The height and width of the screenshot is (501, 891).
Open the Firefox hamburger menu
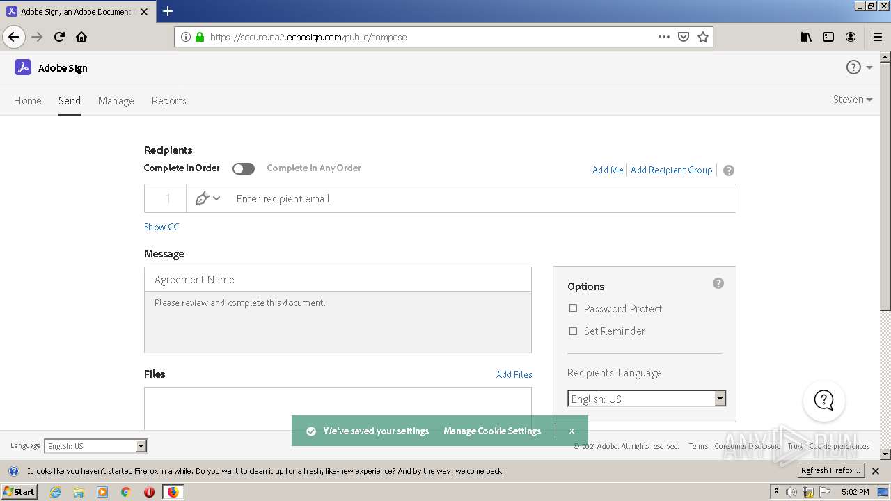click(x=878, y=37)
